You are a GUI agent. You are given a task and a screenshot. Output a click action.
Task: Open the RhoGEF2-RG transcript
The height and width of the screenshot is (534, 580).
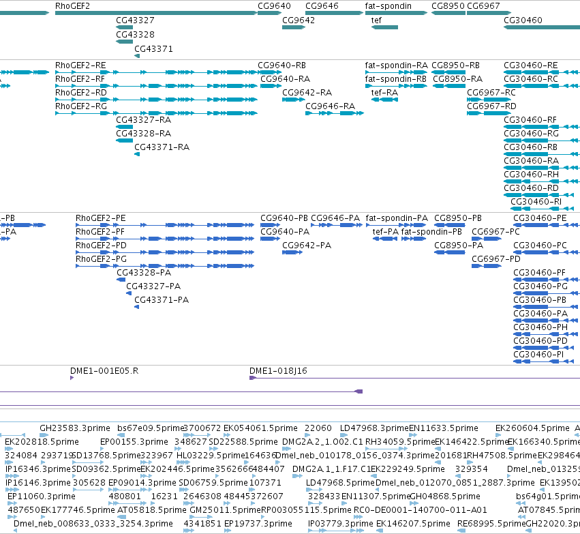(x=81, y=106)
